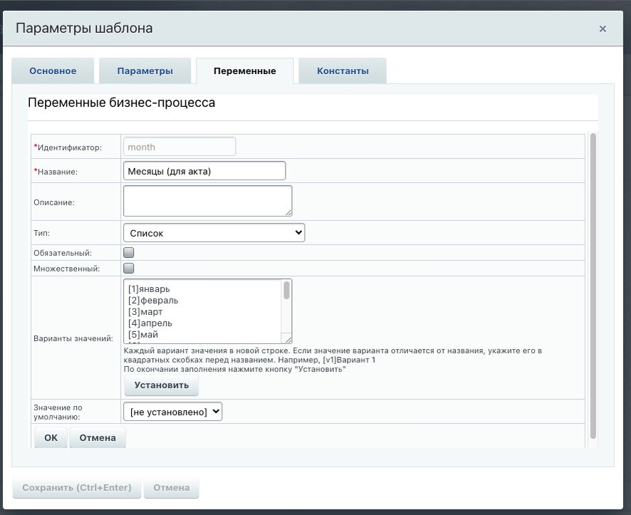Toggle the Обязательный checkbox
Image resolution: width=631 pixels, height=515 pixels.
click(129, 252)
